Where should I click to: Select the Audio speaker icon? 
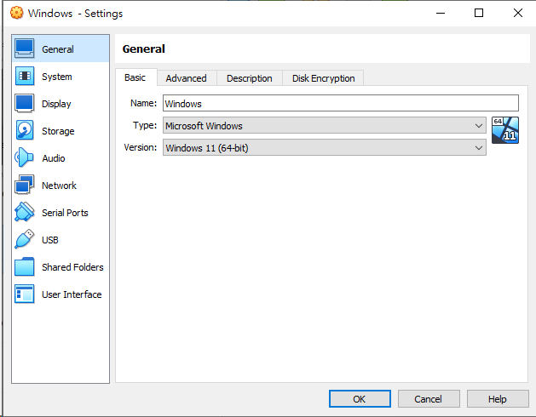click(x=25, y=158)
